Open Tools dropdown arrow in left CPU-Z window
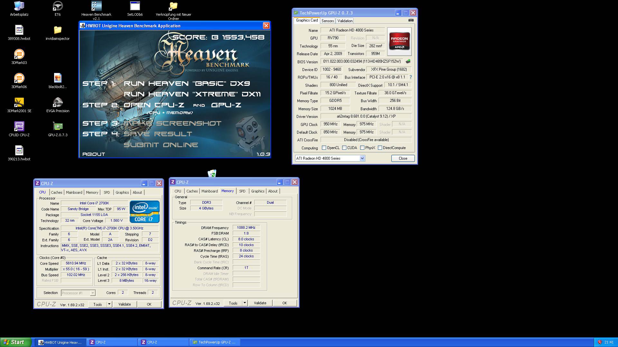The image size is (618, 347). [x=109, y=304]
